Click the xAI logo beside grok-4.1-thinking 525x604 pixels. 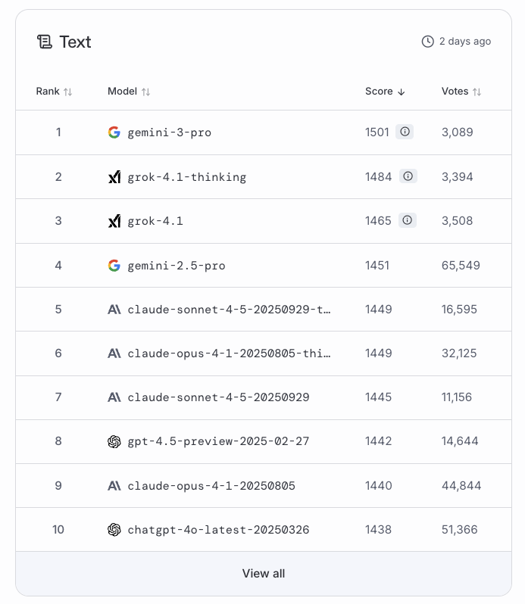click(114, 177)
